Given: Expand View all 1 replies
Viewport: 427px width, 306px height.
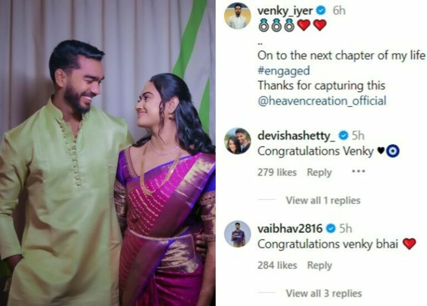Looking at the screenshot, I should click(323, 200).
